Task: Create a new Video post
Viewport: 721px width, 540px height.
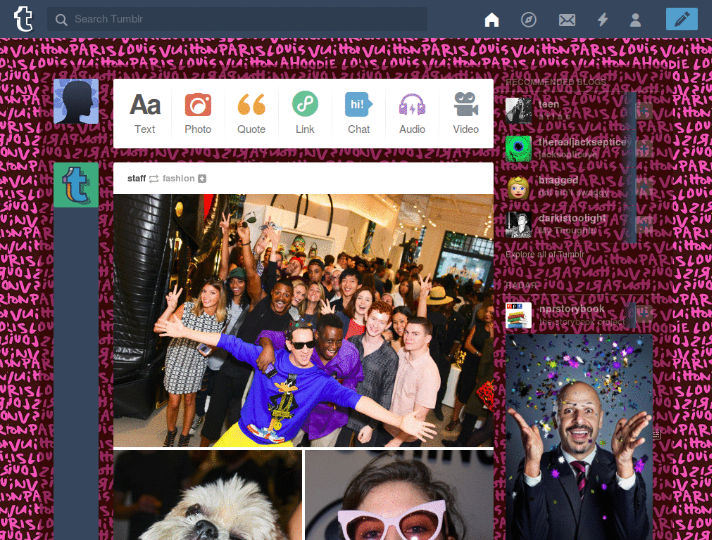Action: (x=466, y=113)
